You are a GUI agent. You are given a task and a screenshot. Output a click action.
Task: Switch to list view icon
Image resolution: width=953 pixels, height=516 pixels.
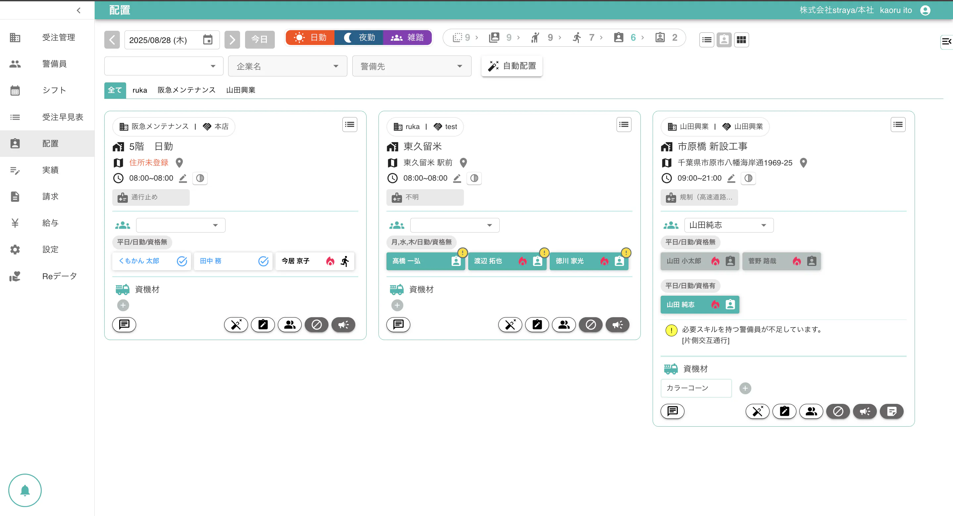click(707, 40)
